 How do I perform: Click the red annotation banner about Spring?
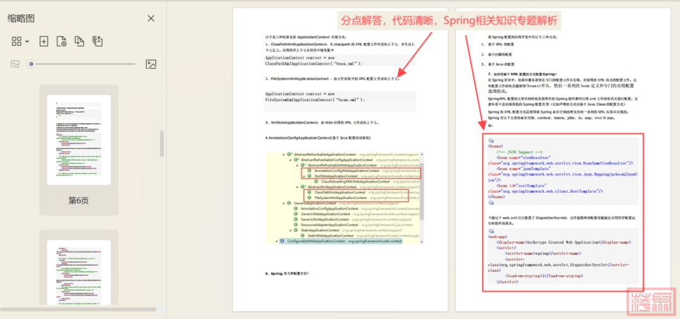click(449, 20)
